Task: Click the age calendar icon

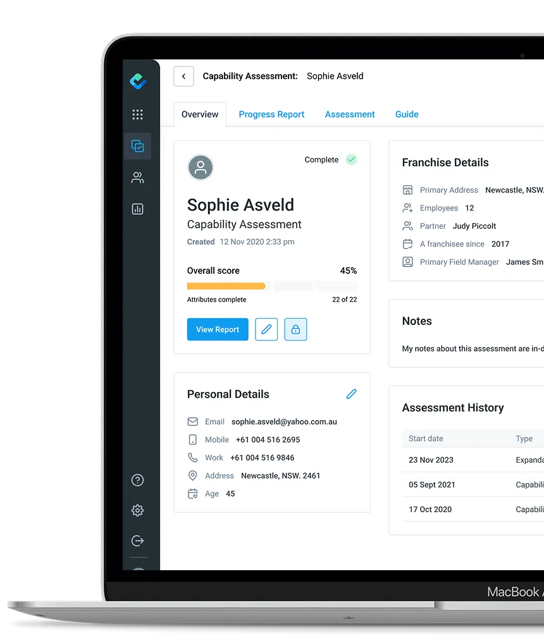Action: tap(193, 494)
